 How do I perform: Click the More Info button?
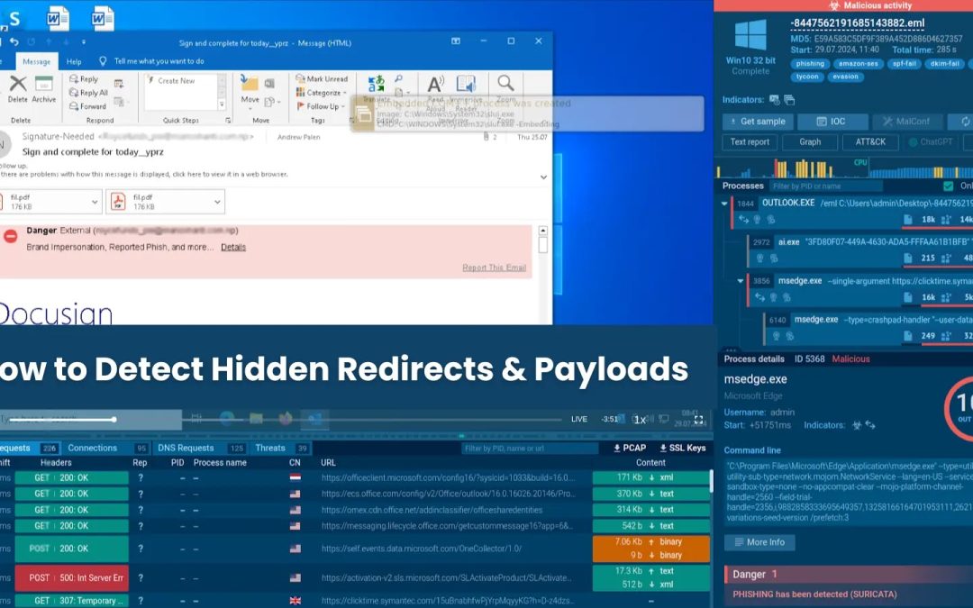pos(759,542)
